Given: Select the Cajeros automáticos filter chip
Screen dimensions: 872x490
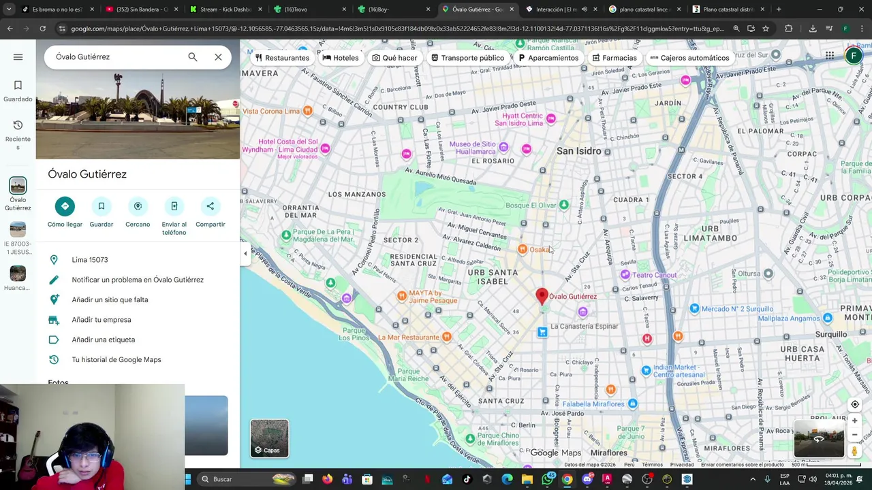Looking at the screenshot, I should (x=689, y=58).
